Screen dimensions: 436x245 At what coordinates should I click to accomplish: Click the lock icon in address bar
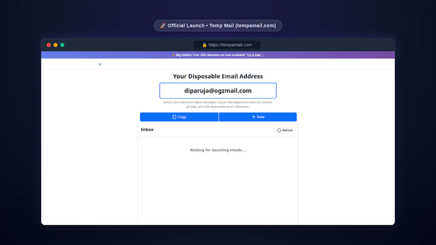205,45
